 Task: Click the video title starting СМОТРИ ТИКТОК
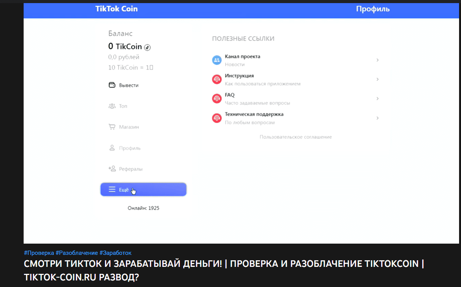click(x=224, y=270)
